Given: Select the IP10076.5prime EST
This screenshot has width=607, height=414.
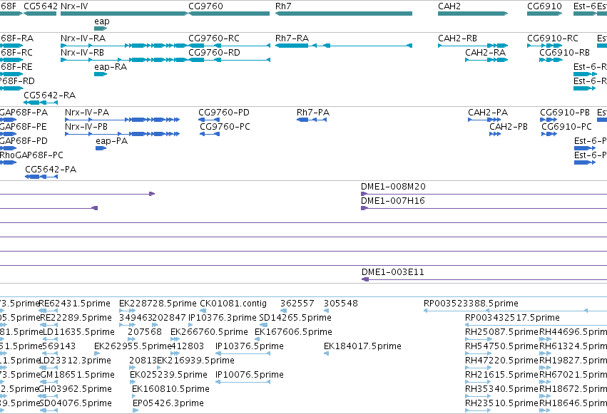Looking at the screenshot, I should [x=243, y=382].
